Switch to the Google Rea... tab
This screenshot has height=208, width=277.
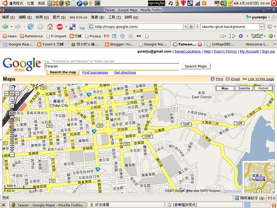tap(18, 44)
